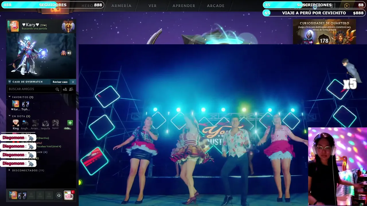Collapse the En Dota section
The width and height of the screenshot is (367, 206).
pos(9,116)
